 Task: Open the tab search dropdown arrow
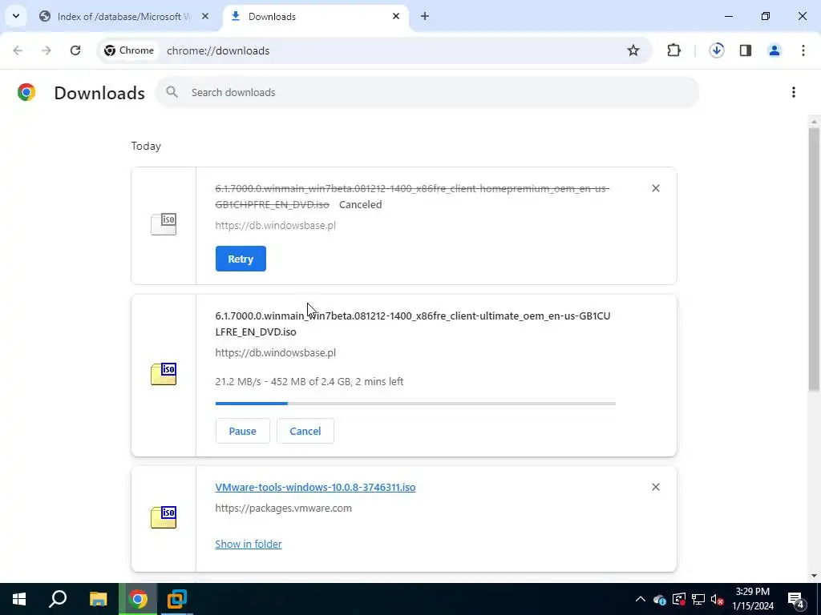tap(16, 16)
